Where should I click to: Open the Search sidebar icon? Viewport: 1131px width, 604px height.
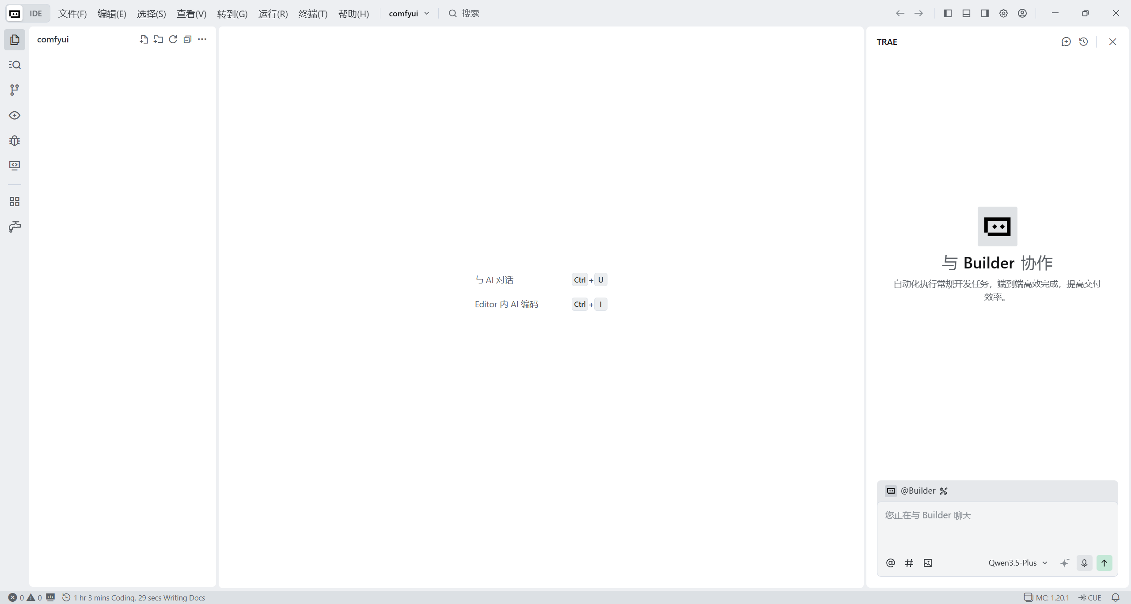pos(15,65)
